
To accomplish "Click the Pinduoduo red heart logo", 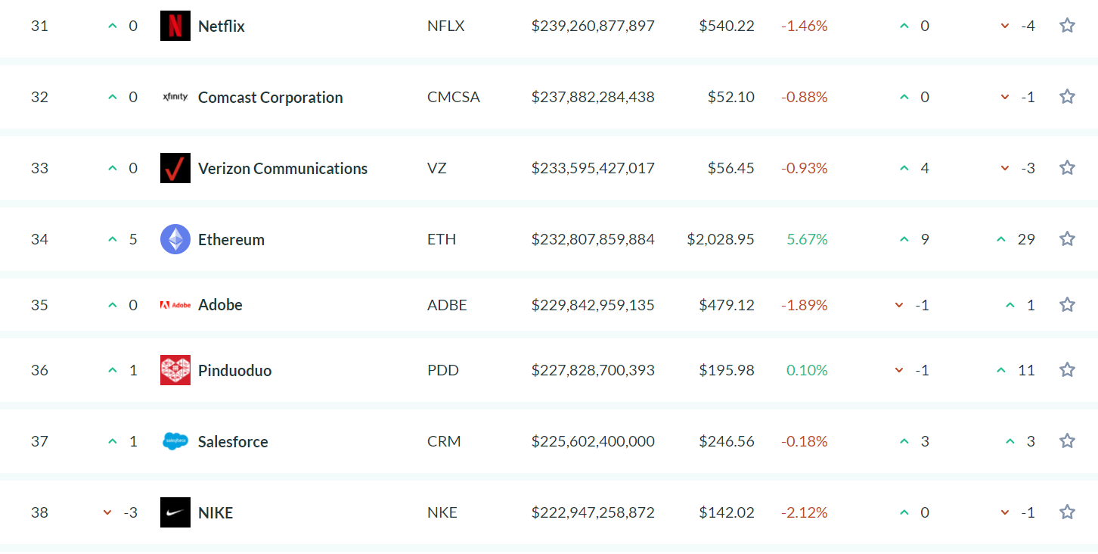I will click(x=175, y=370).
